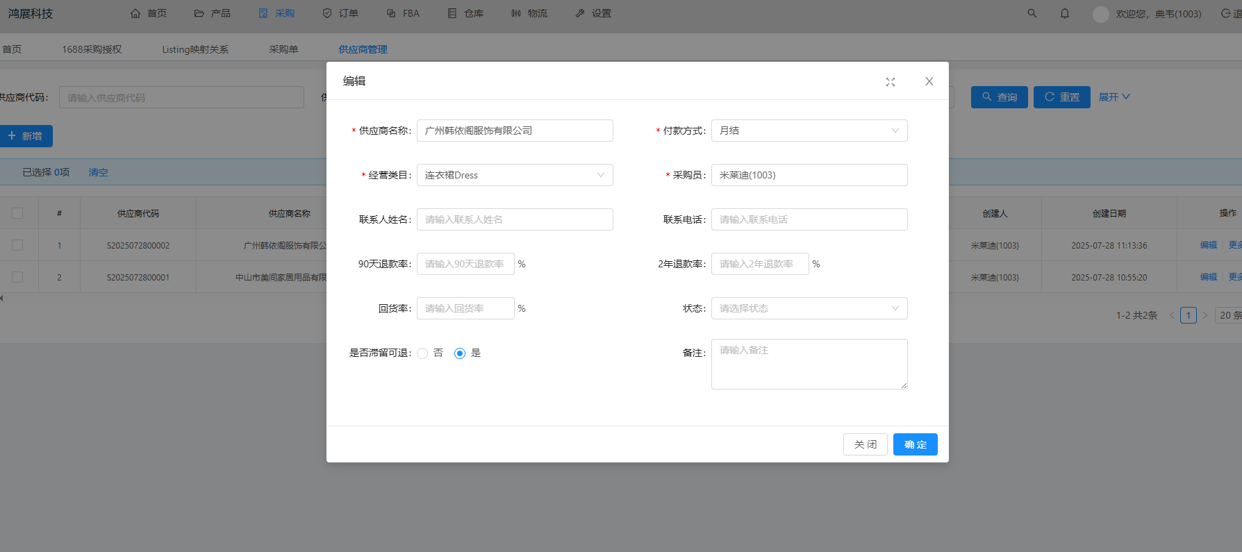Select the 否 radio option
The image size is (1242, 552).
422,353
